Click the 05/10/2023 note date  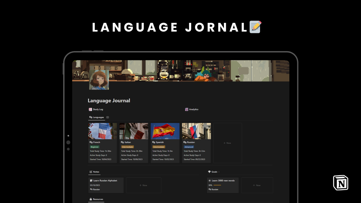[95, 185]
